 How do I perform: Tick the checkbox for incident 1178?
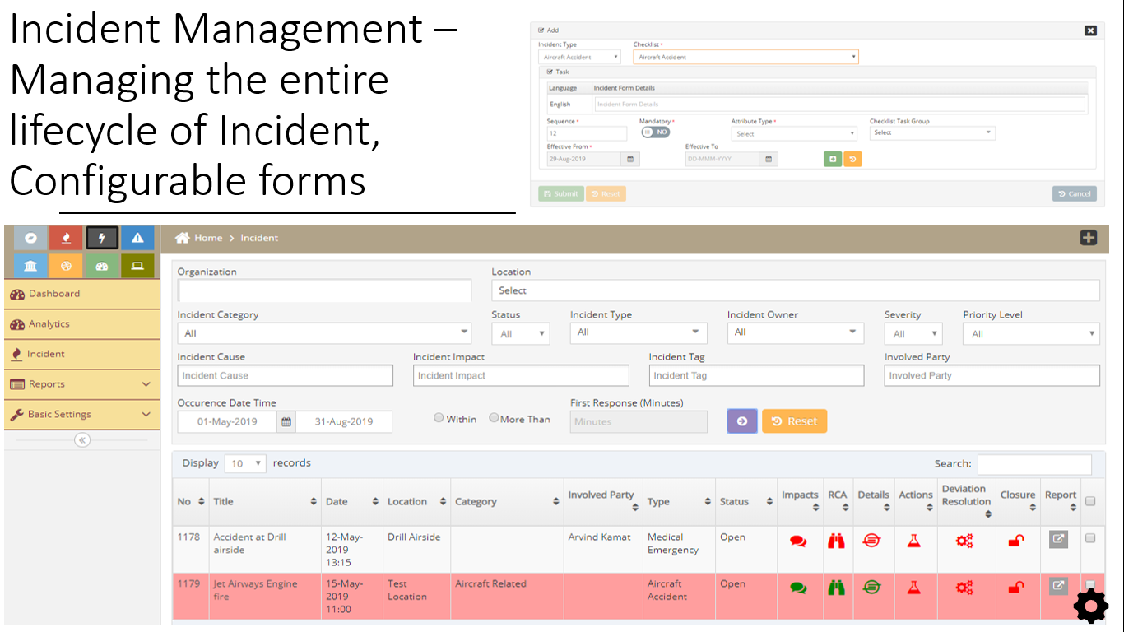coord(1090,538)
